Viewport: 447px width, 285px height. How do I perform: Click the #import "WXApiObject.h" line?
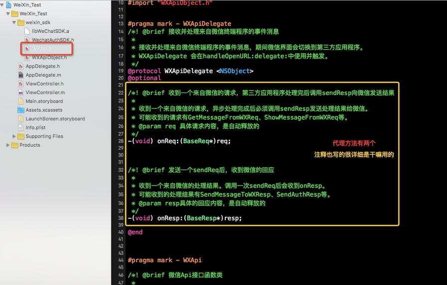(170, 3)
